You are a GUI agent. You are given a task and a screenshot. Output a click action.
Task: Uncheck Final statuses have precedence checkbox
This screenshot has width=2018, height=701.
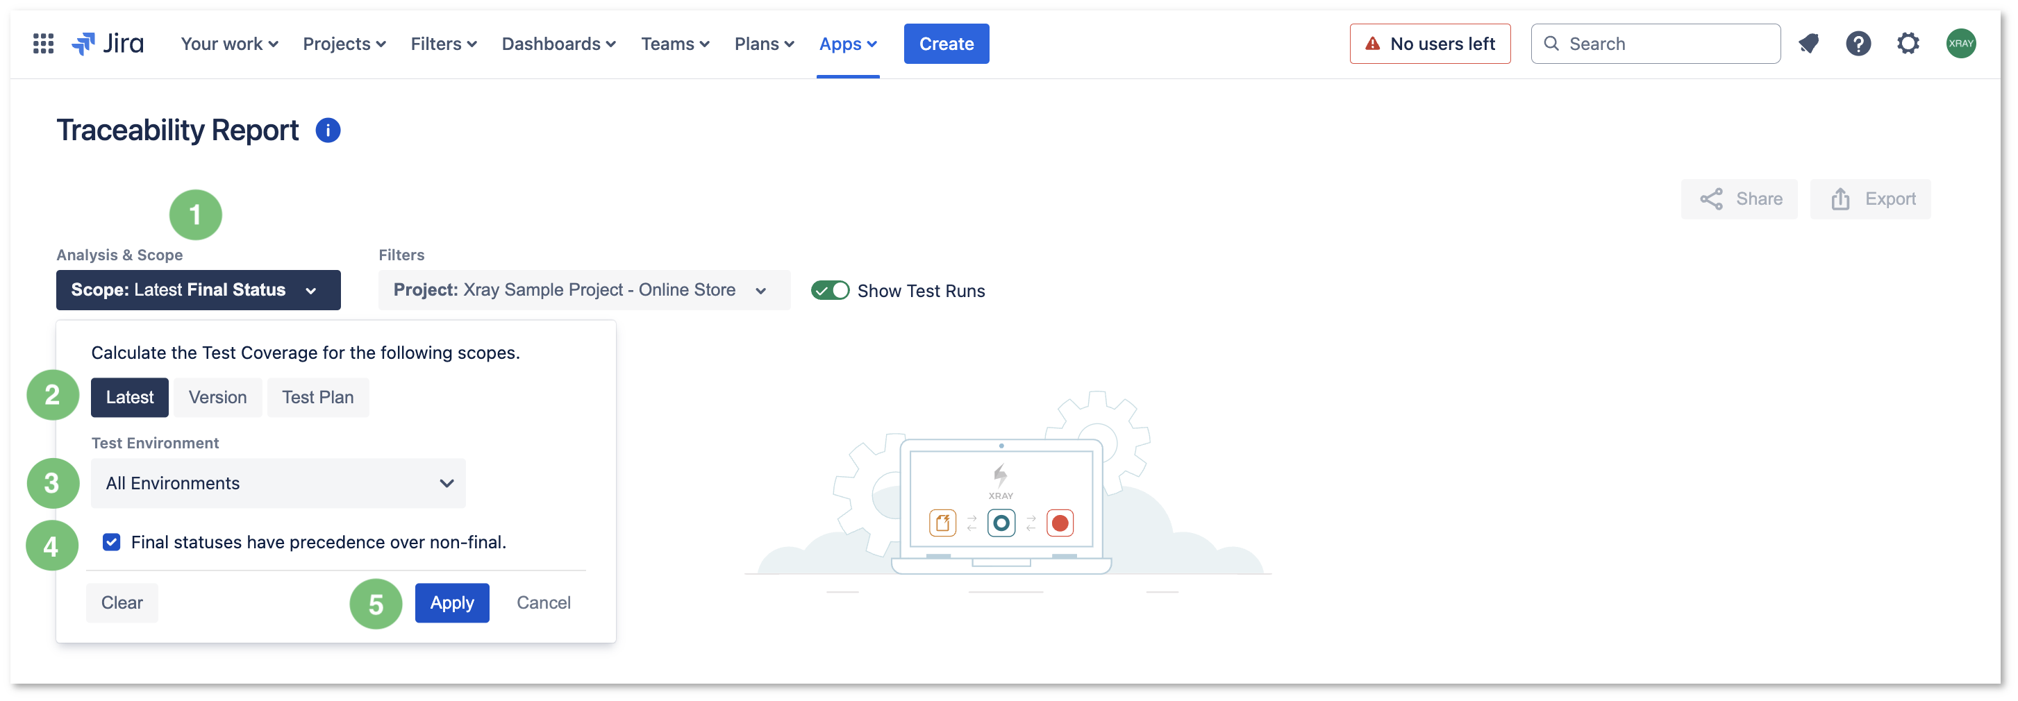pos(111,542)
